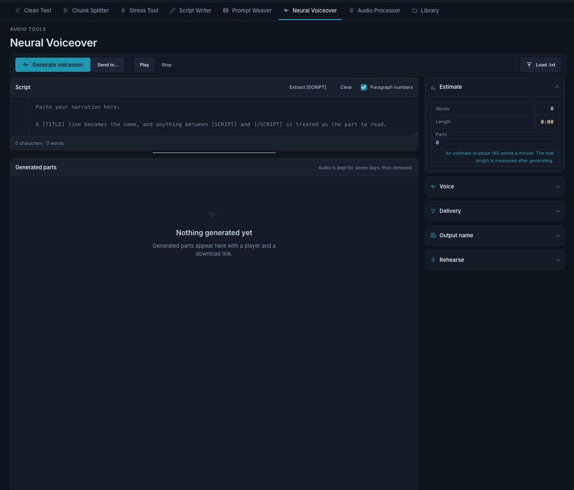Click the Prompt Weaver grid icon

tap(226, 10)
